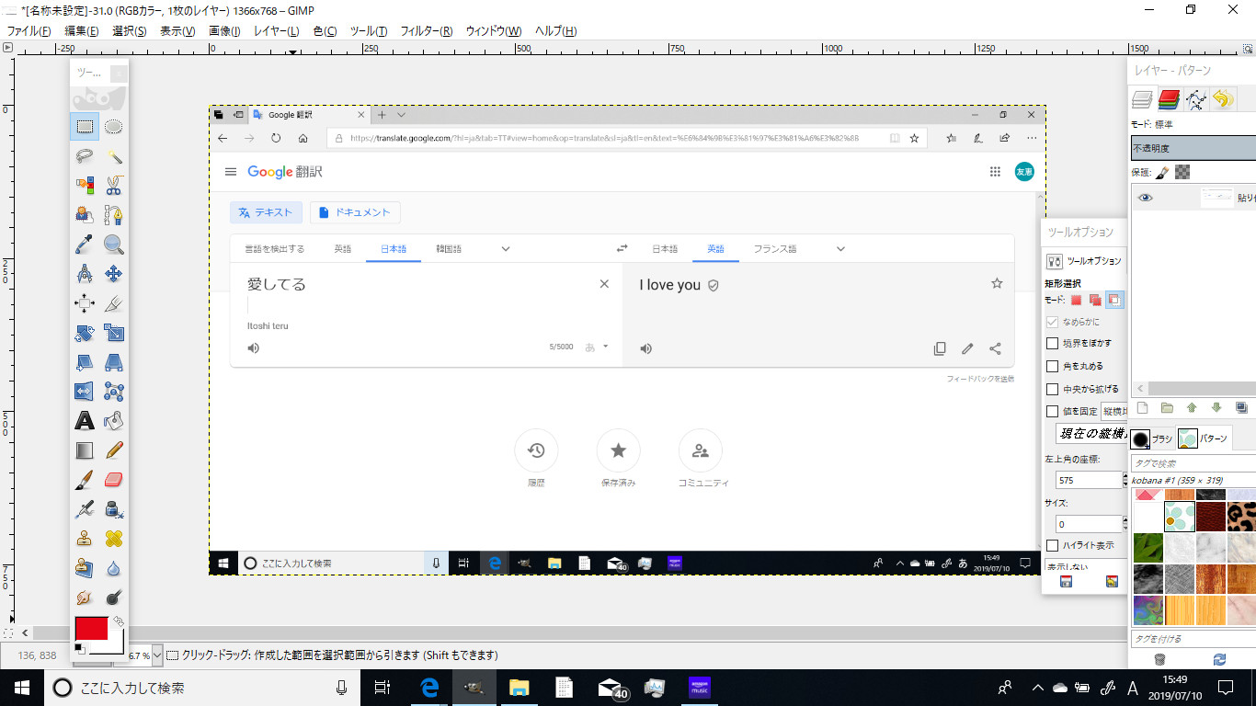This screenshot has width=1256, height=706.
Task: Click the delete pattern trash icon
Action: tap(1160, 659)
